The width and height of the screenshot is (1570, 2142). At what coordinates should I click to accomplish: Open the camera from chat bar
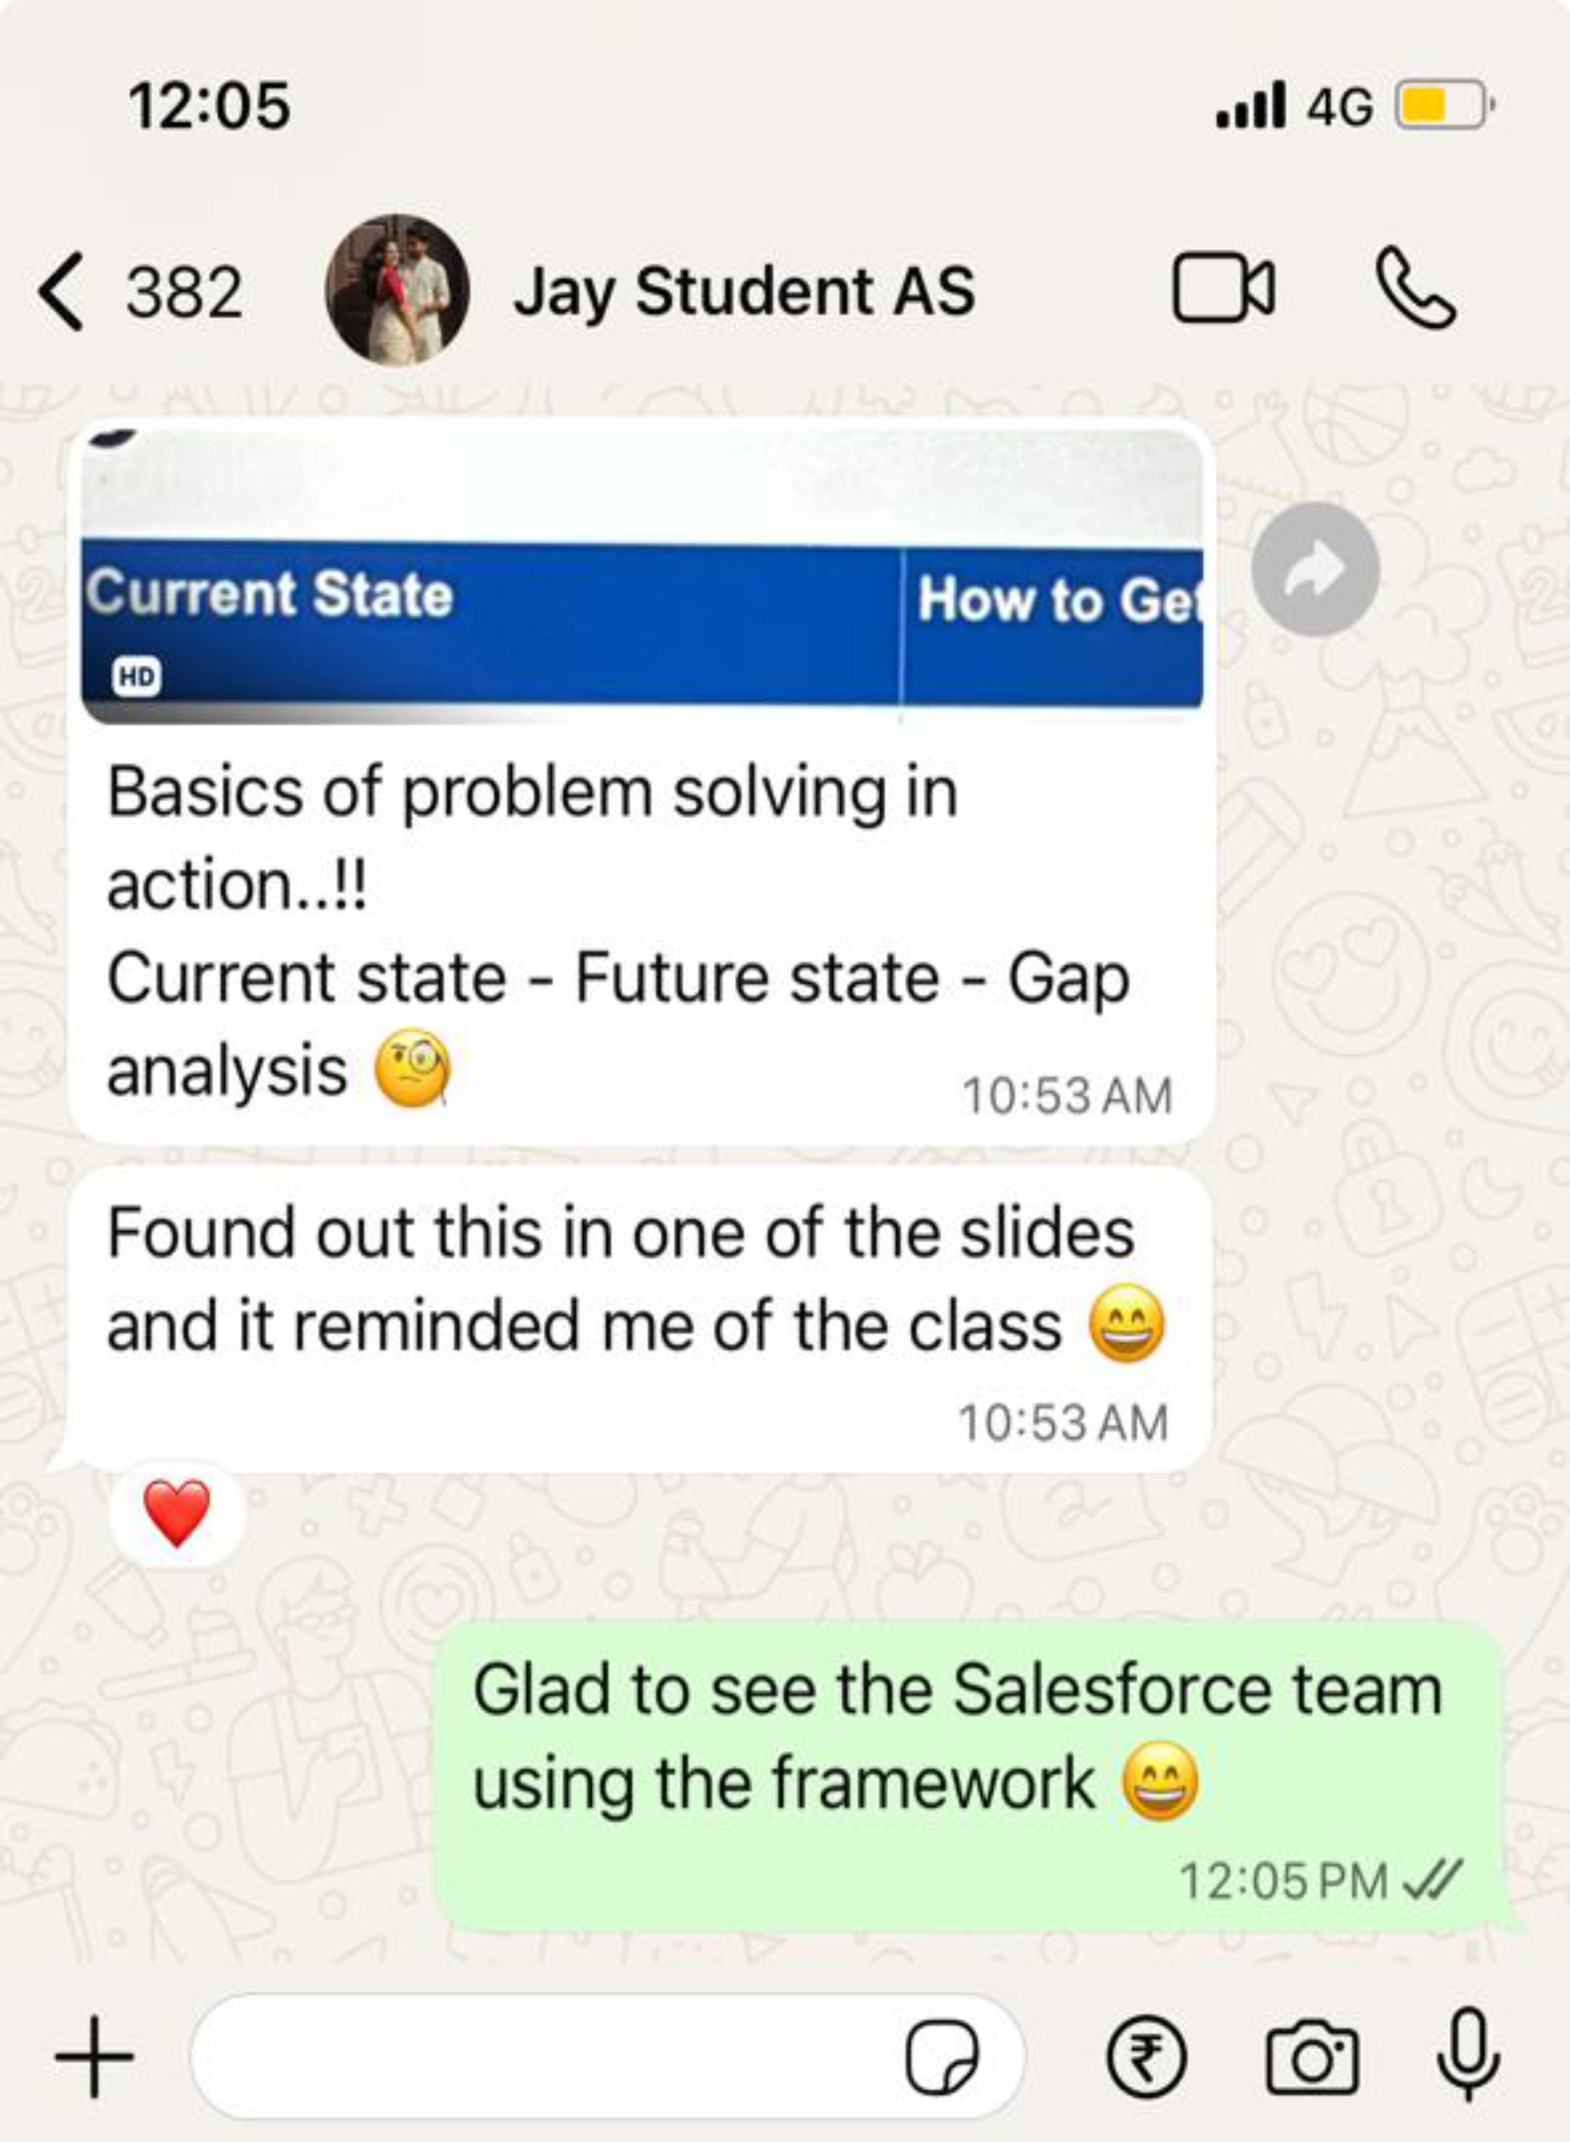(1312, 2058)
